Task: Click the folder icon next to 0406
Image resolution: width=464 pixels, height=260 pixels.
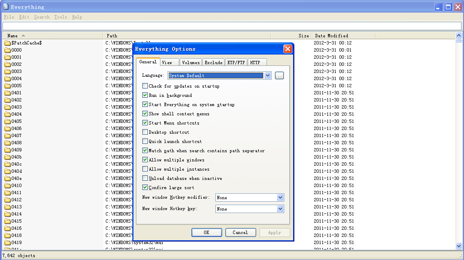Action: point(8,128)
